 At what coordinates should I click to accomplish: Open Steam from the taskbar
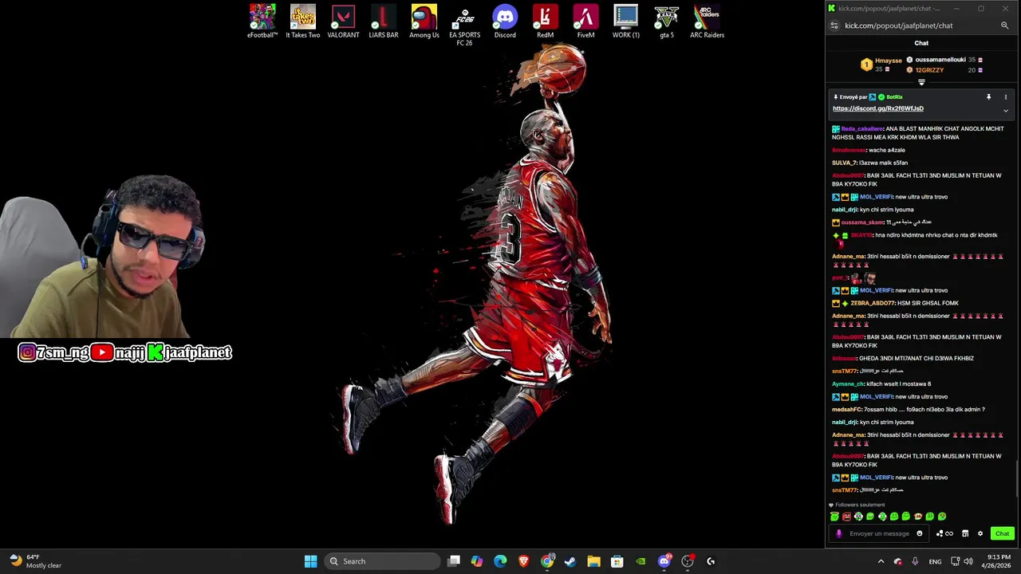(570, 561)
